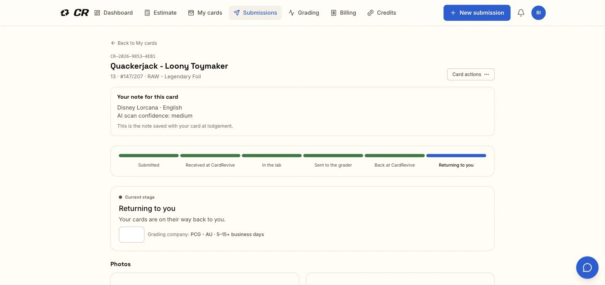
Task: Click the Sent to the grader label
Action: tap(333, 165)
